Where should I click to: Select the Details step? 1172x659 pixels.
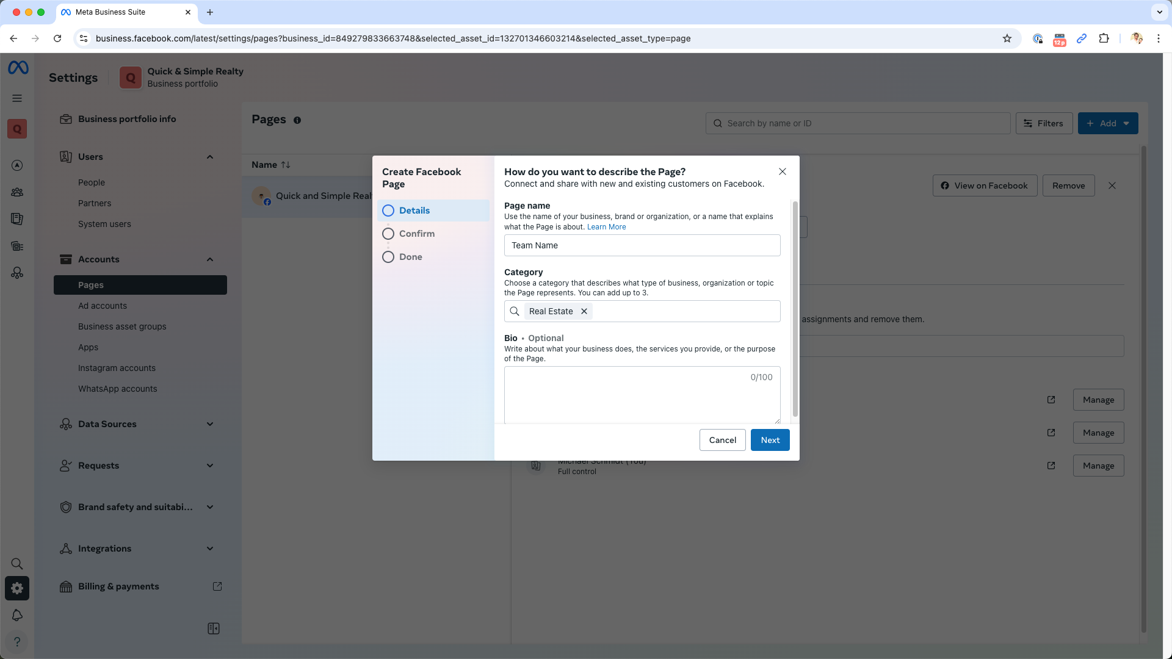433,211
